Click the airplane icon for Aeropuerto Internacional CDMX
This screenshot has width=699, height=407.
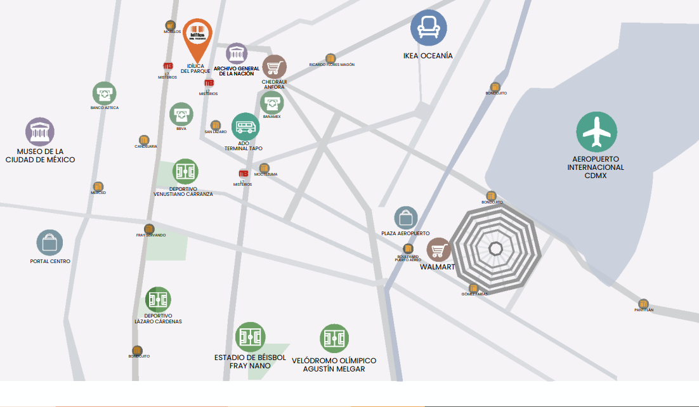coord(596,132)
